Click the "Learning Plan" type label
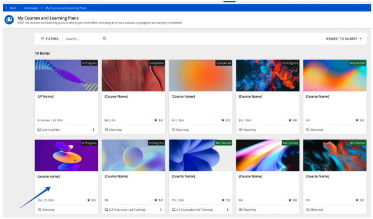The image size is (373, 219). pyautogui.click(x=51, y=130)
